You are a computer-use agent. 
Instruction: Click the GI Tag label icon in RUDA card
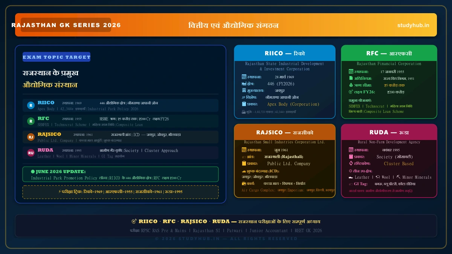[x=351, y=184]
